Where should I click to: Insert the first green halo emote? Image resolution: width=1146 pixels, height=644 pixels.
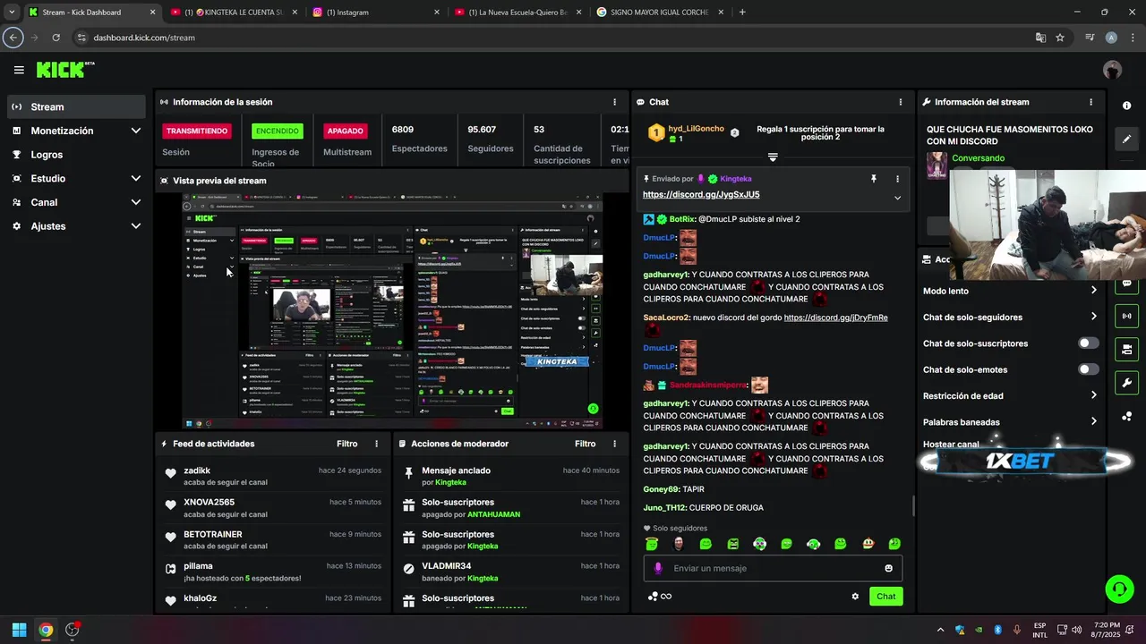coord(652,544)
